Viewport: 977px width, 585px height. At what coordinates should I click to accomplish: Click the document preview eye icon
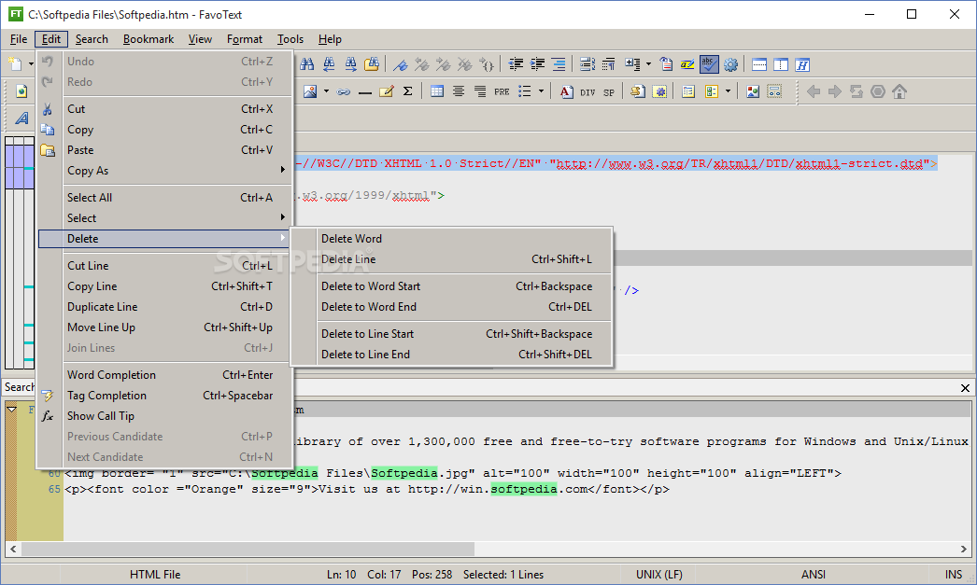tap(666, 64)
